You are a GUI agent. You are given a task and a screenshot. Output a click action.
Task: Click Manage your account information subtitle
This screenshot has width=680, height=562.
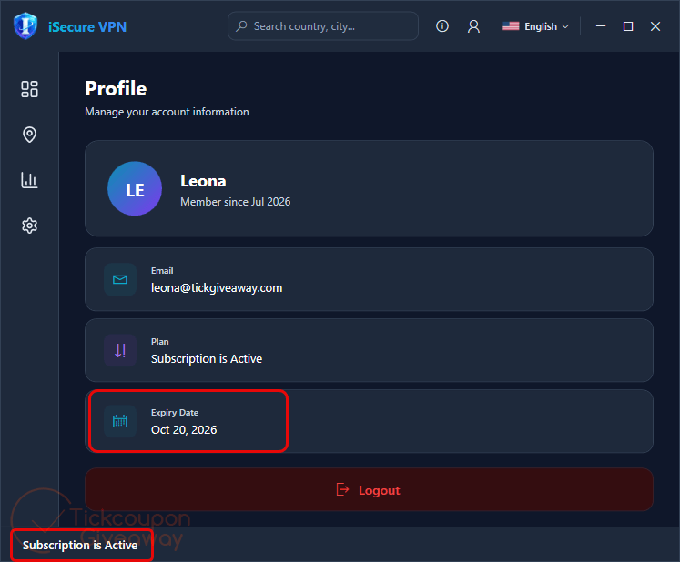click(x=167, y=112)
